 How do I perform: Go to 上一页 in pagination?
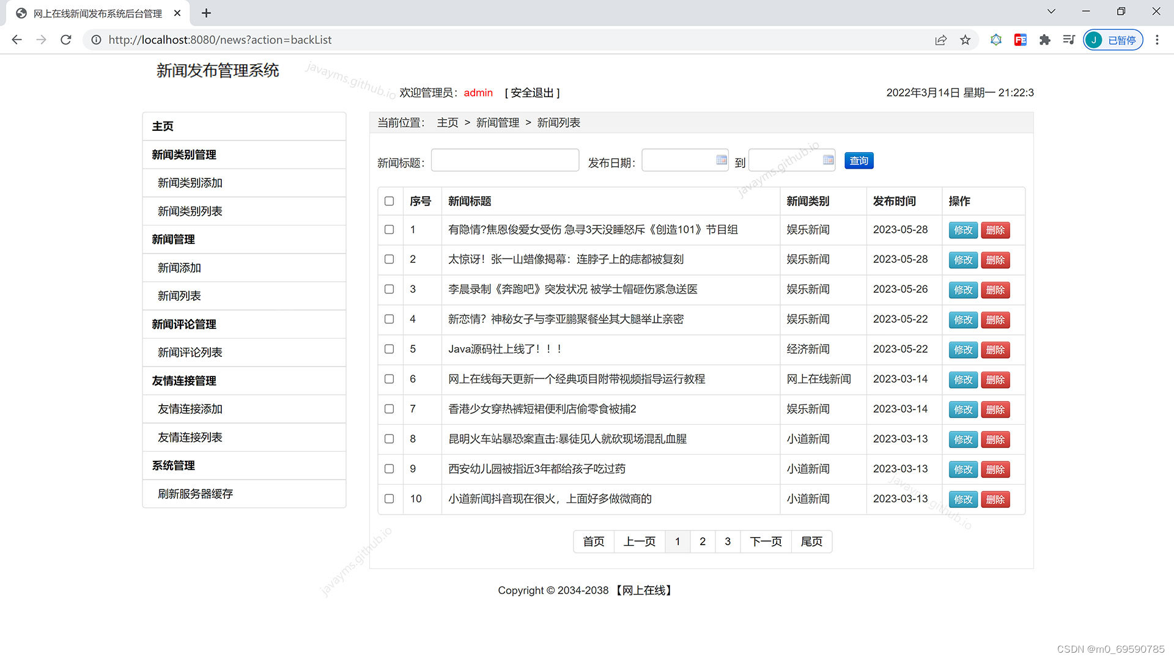640,541
